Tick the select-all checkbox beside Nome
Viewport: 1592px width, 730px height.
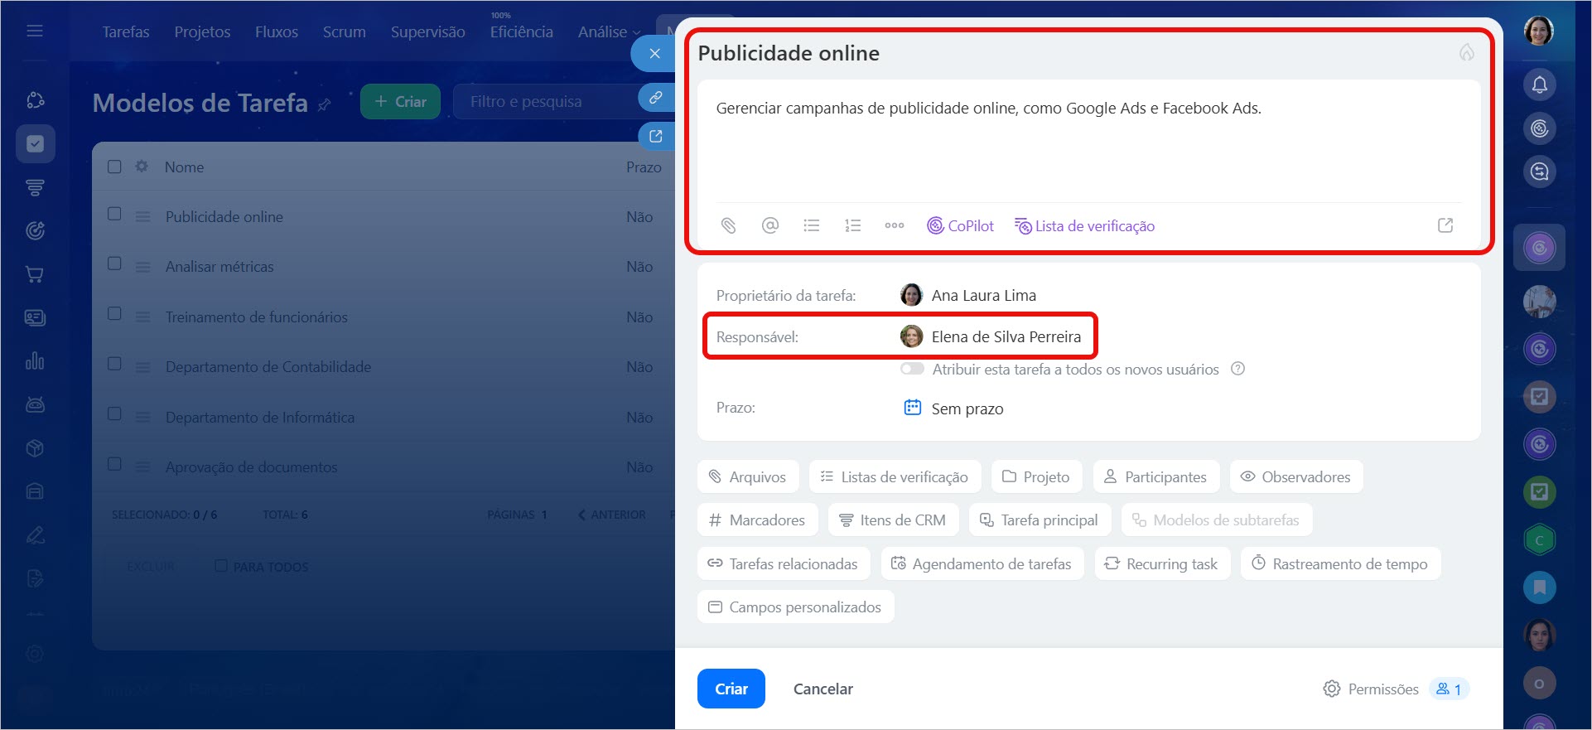pyautogui.click(x=115, y=167)
